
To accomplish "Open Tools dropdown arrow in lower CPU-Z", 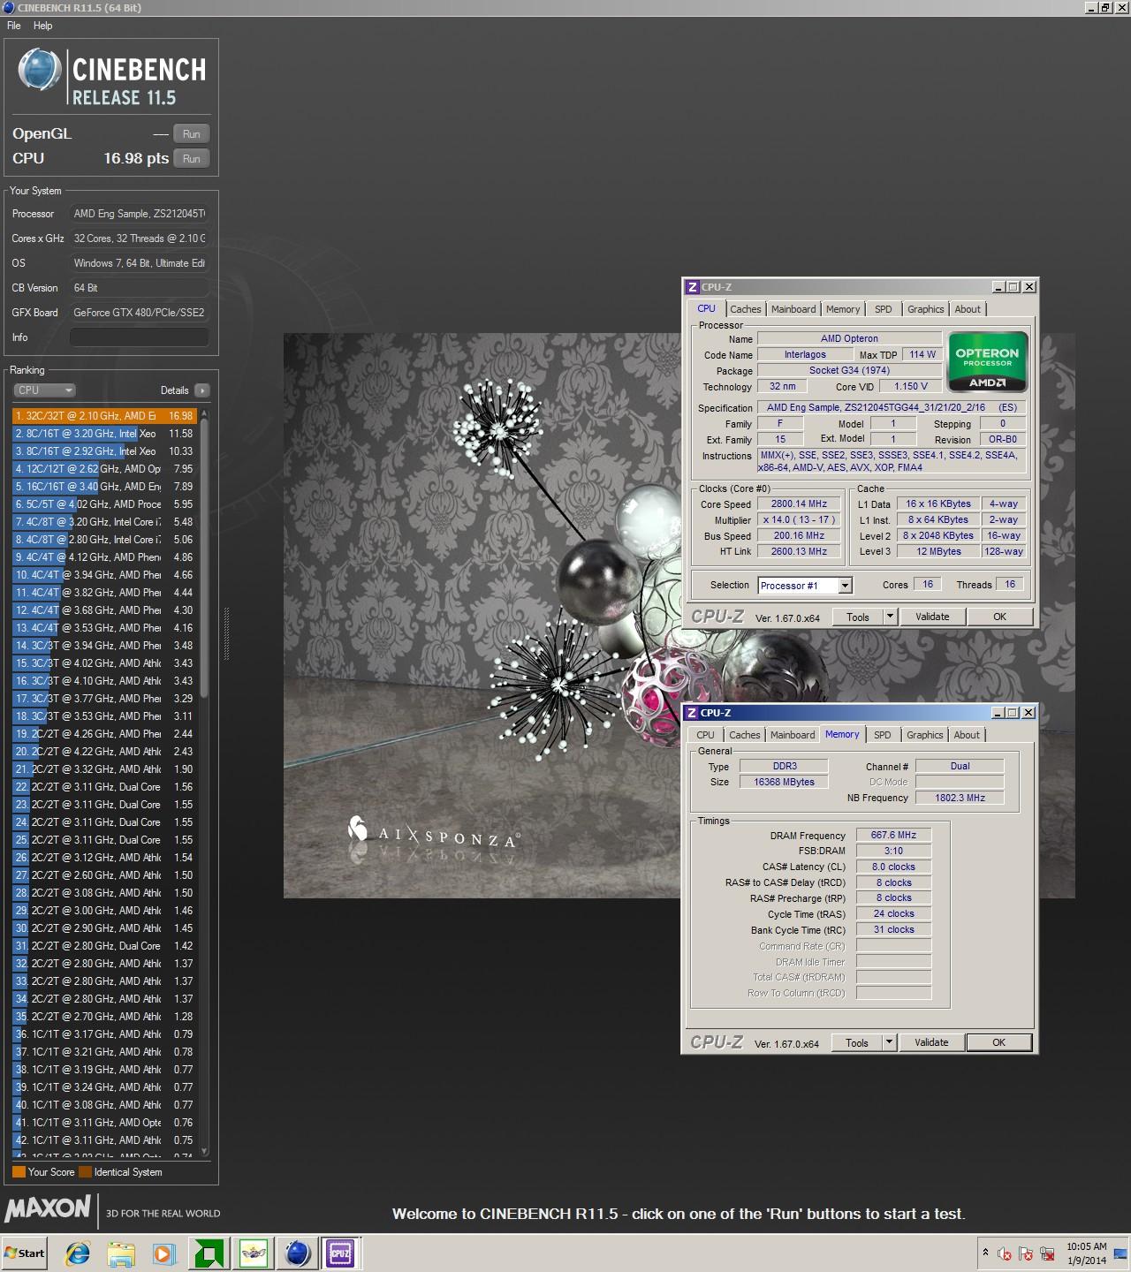I will pos(889,1042).
